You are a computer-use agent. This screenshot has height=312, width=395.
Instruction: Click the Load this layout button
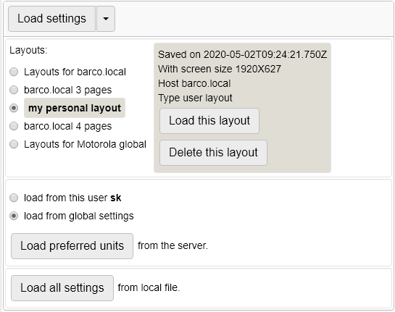[209, 121]
